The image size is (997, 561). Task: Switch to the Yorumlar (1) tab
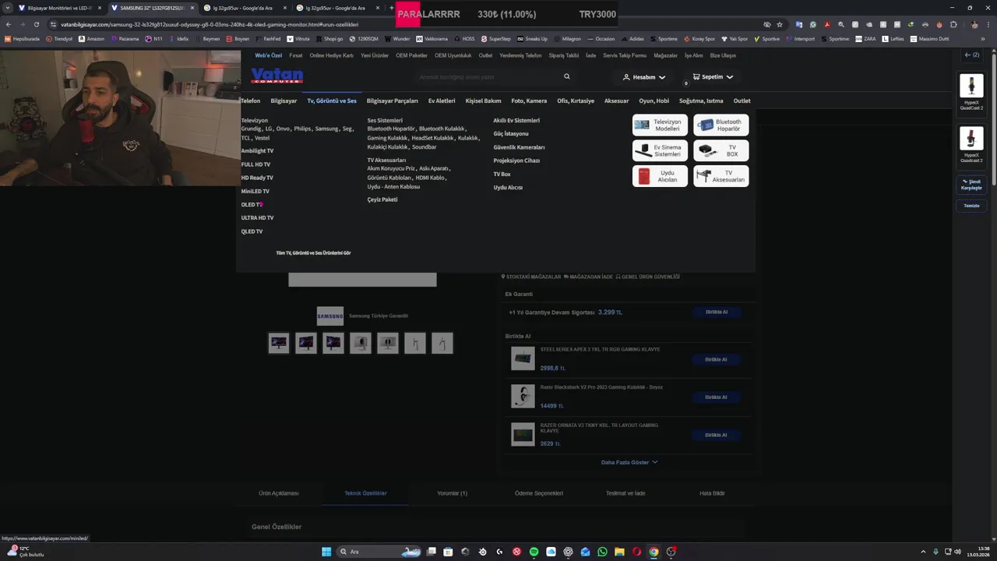[x=452, y=493]
